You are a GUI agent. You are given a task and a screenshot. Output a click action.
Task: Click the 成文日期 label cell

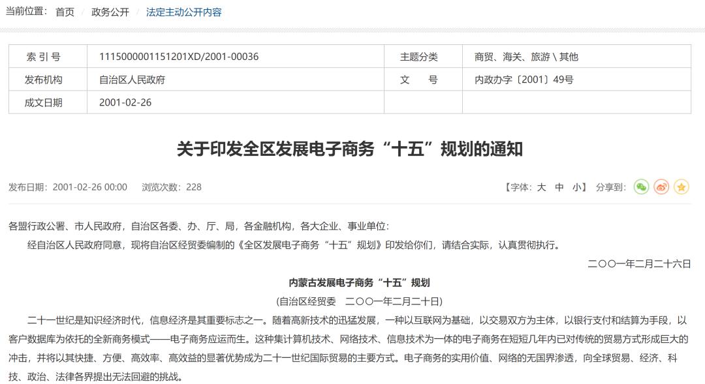coord(48,102)
